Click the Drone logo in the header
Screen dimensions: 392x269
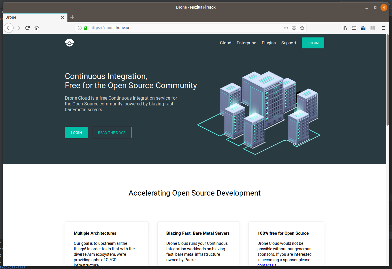[x=69, y=43]
